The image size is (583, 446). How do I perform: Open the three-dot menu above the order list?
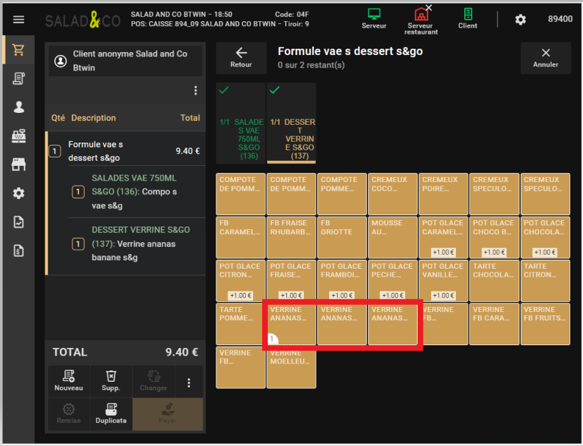196,90
